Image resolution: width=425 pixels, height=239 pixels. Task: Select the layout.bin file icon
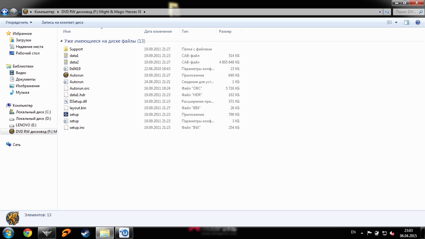tap(66, 108)
